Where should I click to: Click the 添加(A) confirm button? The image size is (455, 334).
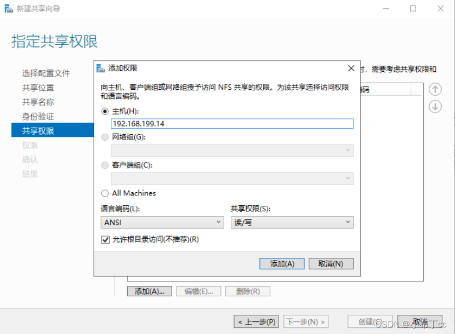pos(281,263)
